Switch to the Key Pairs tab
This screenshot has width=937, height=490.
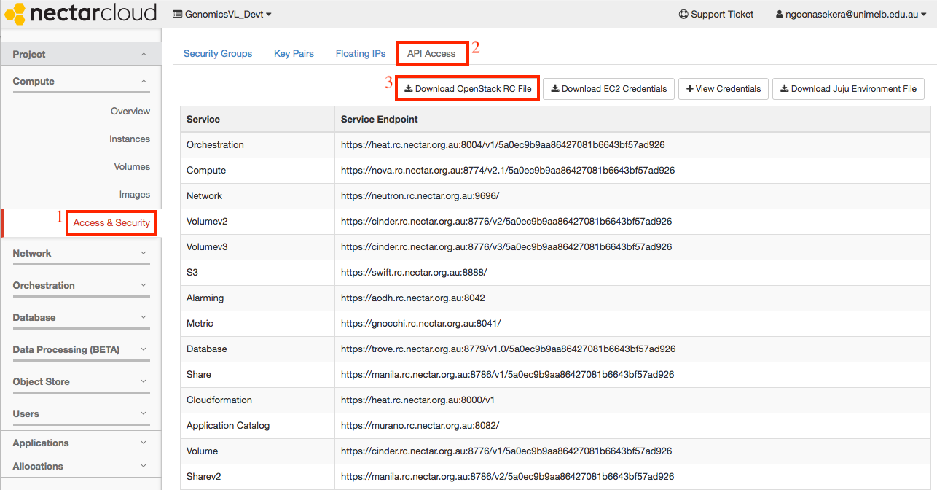[x=294, y=53]
